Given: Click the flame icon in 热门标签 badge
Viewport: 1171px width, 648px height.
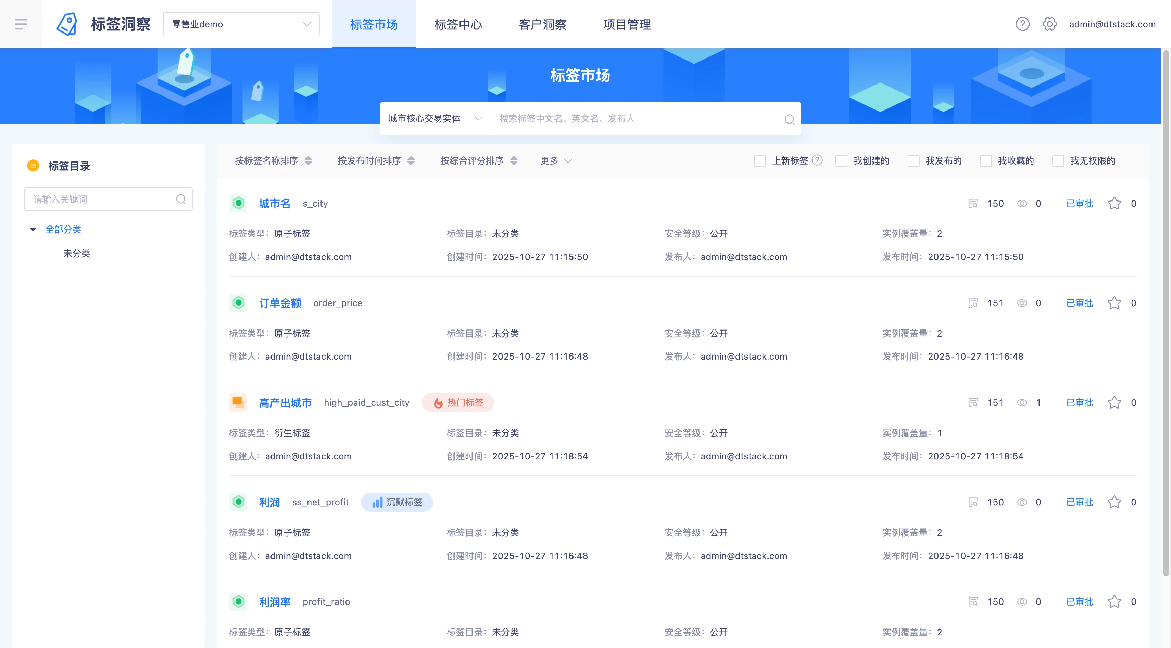Looking at the screenshot, I should 438,403.
